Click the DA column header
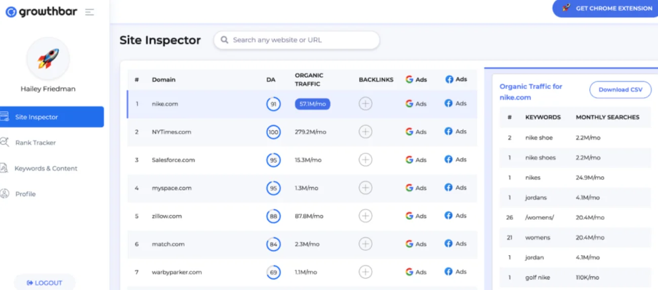 point(271,79)
